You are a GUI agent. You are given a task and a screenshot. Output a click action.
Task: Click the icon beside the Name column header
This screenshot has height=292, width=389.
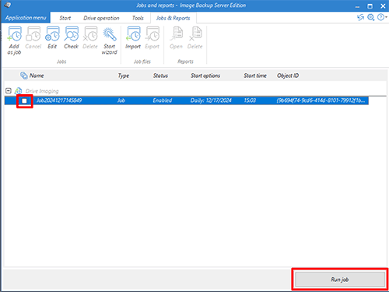point(24,76)
